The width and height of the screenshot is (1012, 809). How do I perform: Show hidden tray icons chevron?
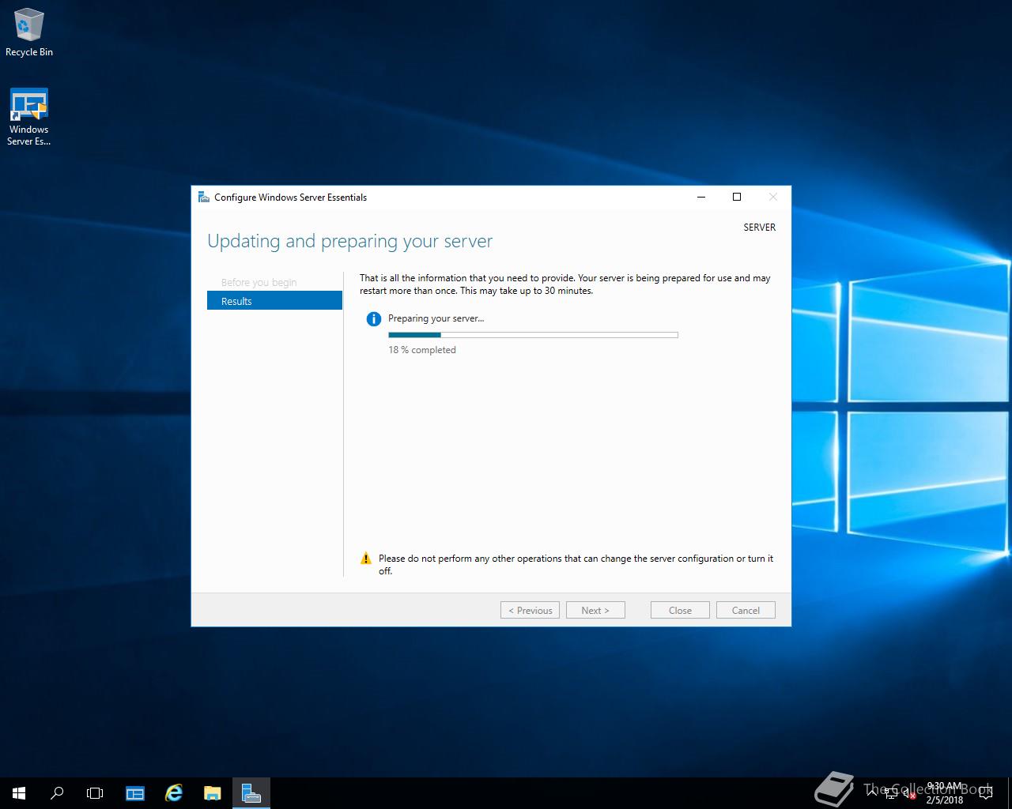click(872, 792)
